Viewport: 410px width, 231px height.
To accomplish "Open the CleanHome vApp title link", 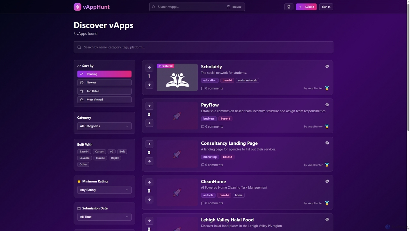I will click(214, 182).
